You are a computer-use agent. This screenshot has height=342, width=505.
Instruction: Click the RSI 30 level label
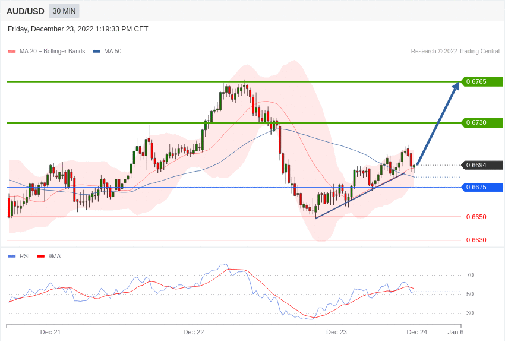470,313
